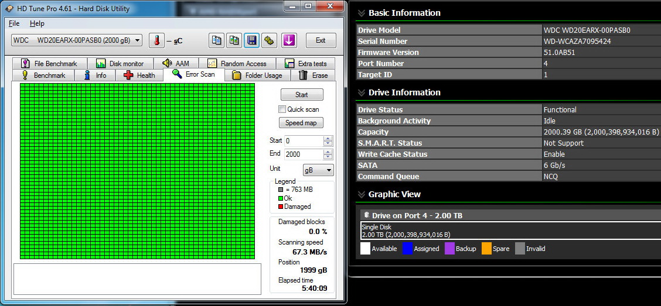
Task: Copy info to clipboard toolbar icon
Action: pyautogui.click(x=217, y=40)
